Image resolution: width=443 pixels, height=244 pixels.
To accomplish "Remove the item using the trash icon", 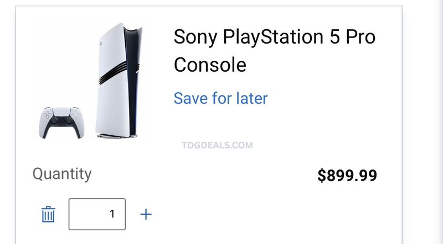I will coord(48,214).
